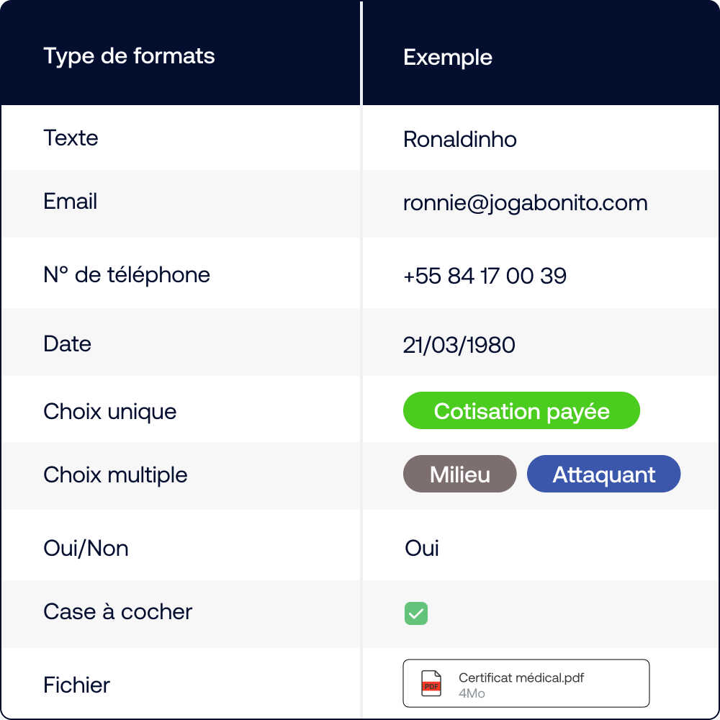
Task: Select the Milieu tag
Action: click(459, 474)
